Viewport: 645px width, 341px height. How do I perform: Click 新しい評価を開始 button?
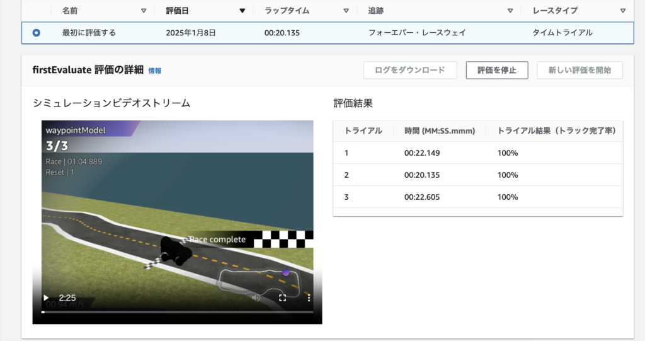579,70
